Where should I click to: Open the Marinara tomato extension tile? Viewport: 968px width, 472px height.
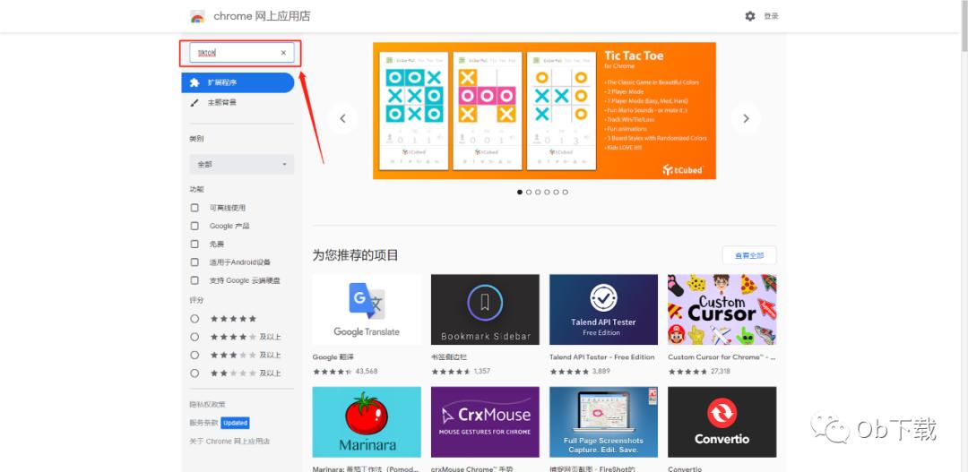point(367,422)
